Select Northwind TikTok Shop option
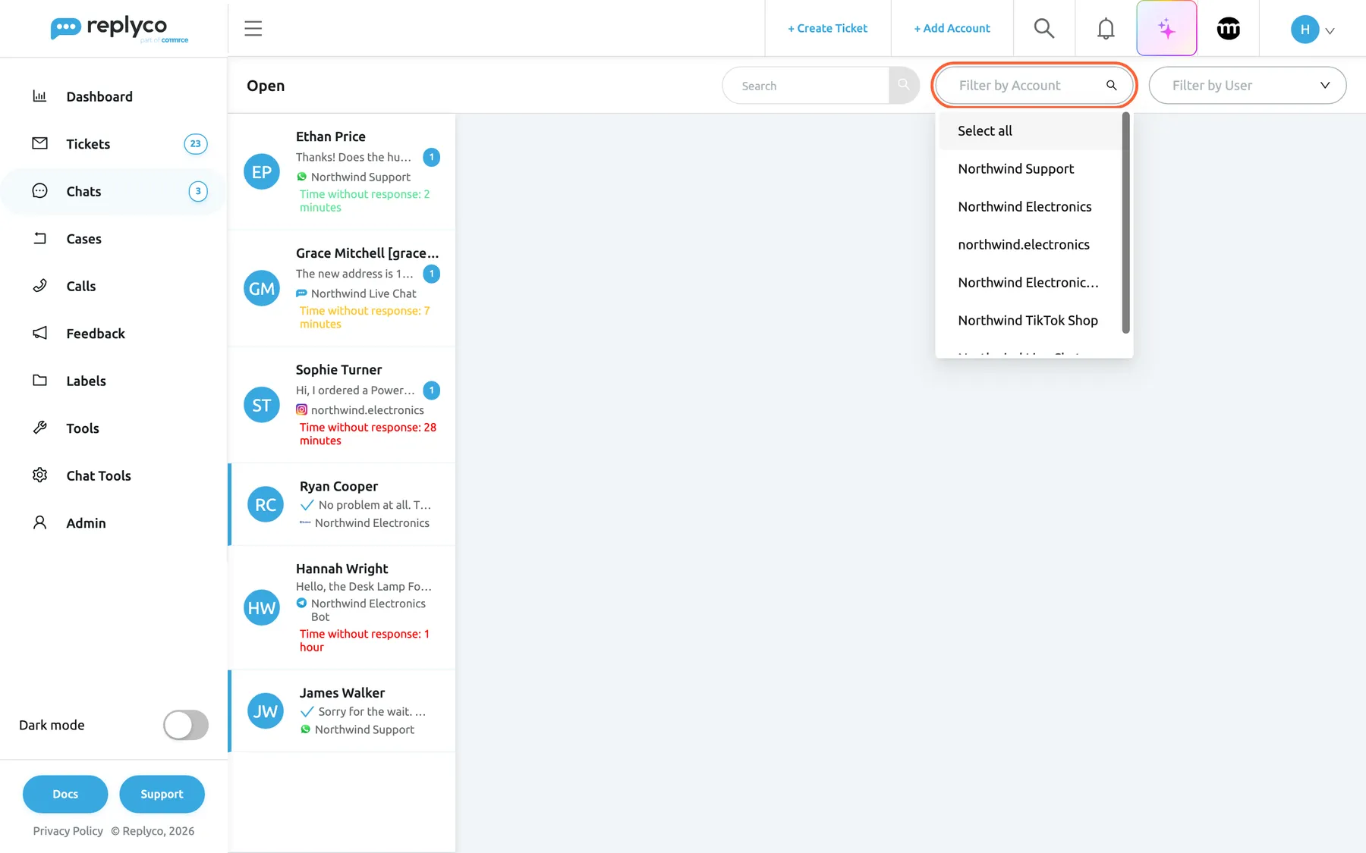 point(1031,320)
